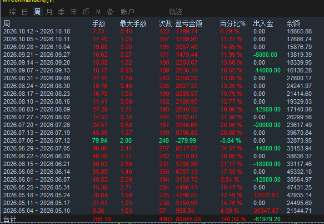Click the 34.57 % percentage cell
Image resolution: width=324 pixels, height=224 pixels.
tap(231, 148)
